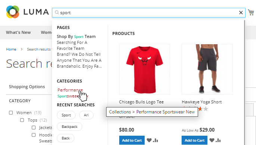Check the Women category checkbox
The width and height of the screenshot is (256, 145).
point(11,113)
